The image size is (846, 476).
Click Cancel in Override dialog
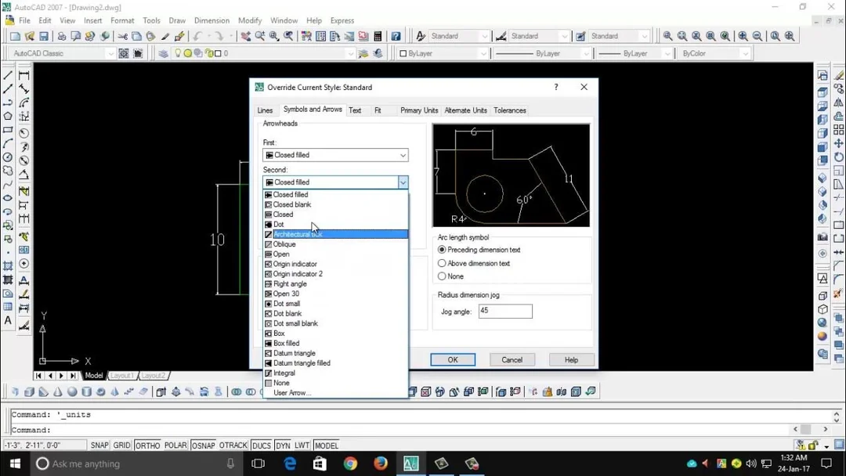coord(512,360)
